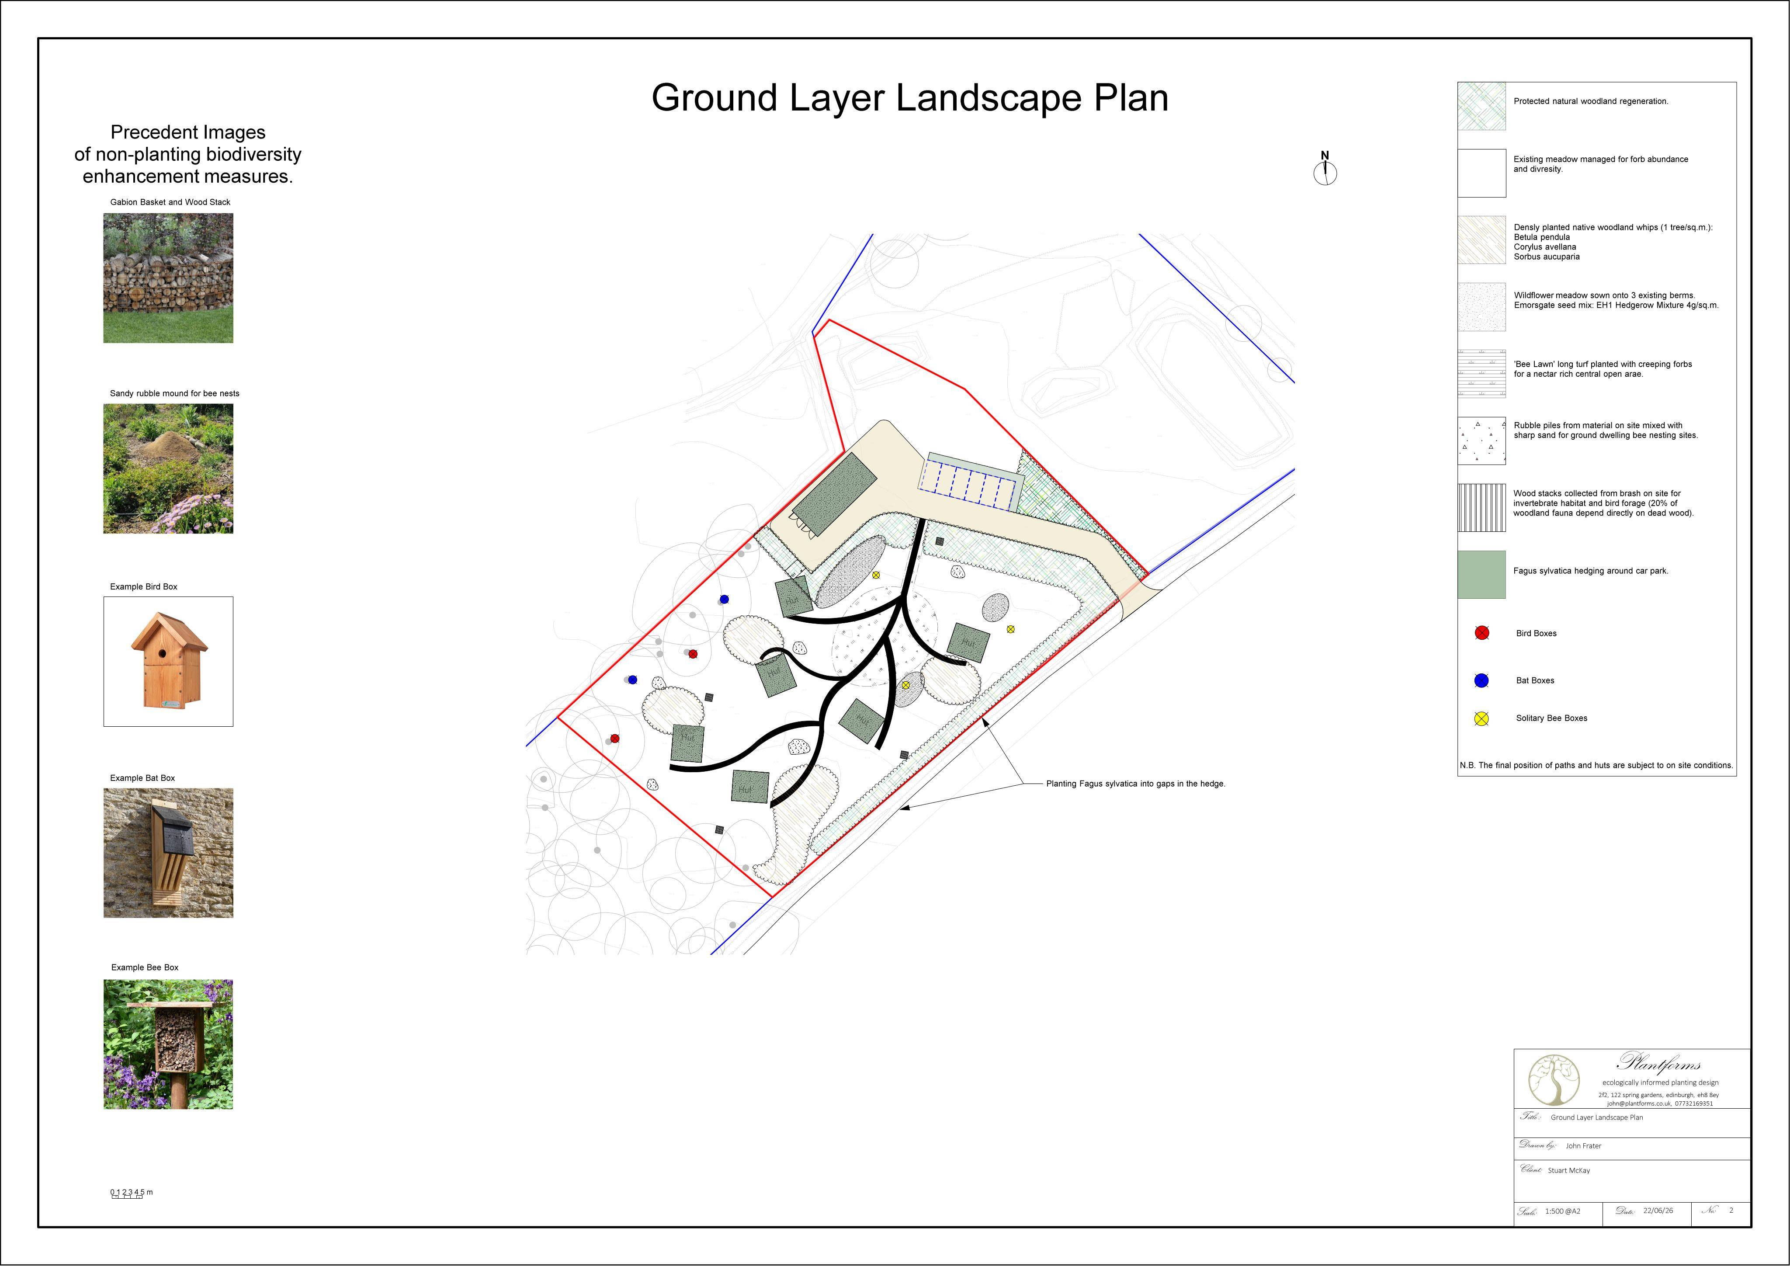
Task: Open the sandy rubble mound photo
Action: (x=168, y=468)
